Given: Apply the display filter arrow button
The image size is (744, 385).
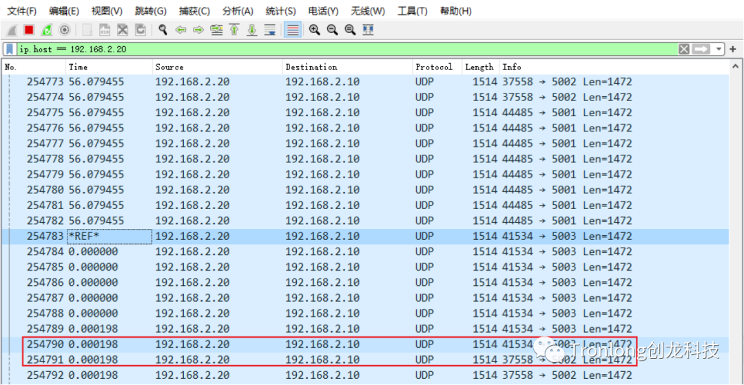Looking at the screenshot, I should point(701,49).
